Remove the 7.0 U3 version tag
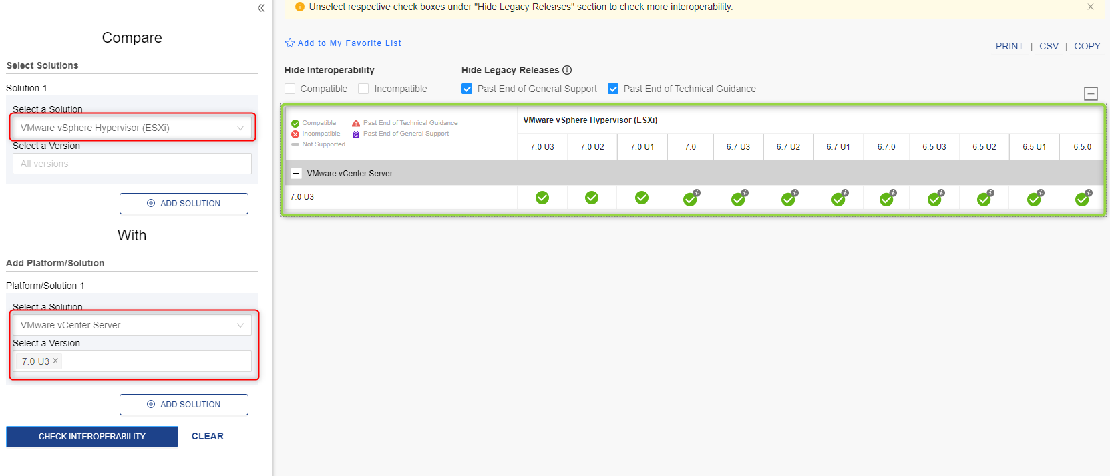The image size is (1110, 476). 55,361
